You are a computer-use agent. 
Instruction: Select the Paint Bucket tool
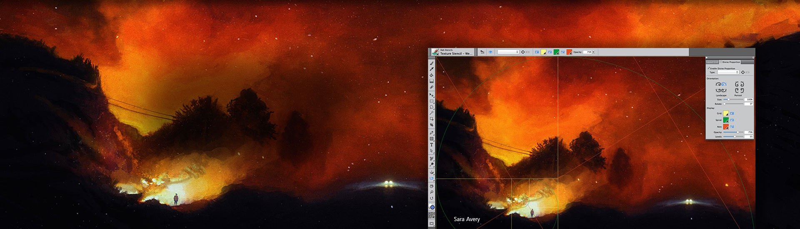point(432,75)
